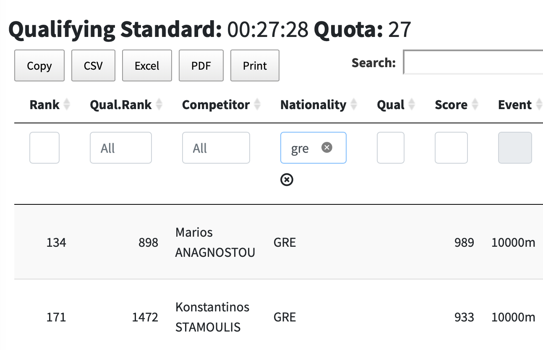The height and width of the screenshot is (350, 543).
Task: Sort by Qual column arrows
Action: coord(412,105)
